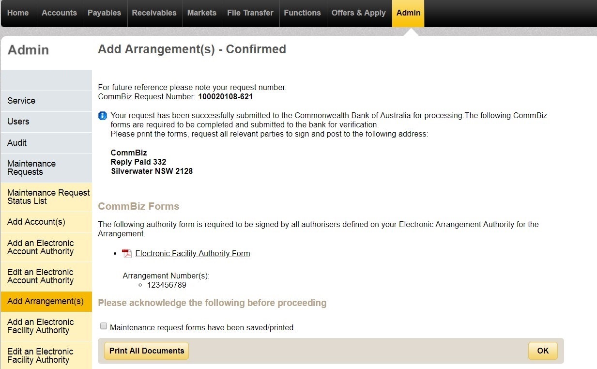Viewport: 597px width, 369px height.
Task: Open Add an Electronic Facility Authority
Action: point(46,326)
